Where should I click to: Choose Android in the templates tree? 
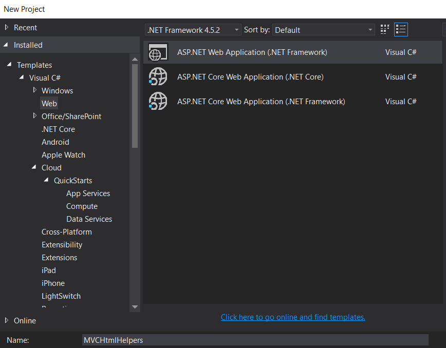click(55, 142)
